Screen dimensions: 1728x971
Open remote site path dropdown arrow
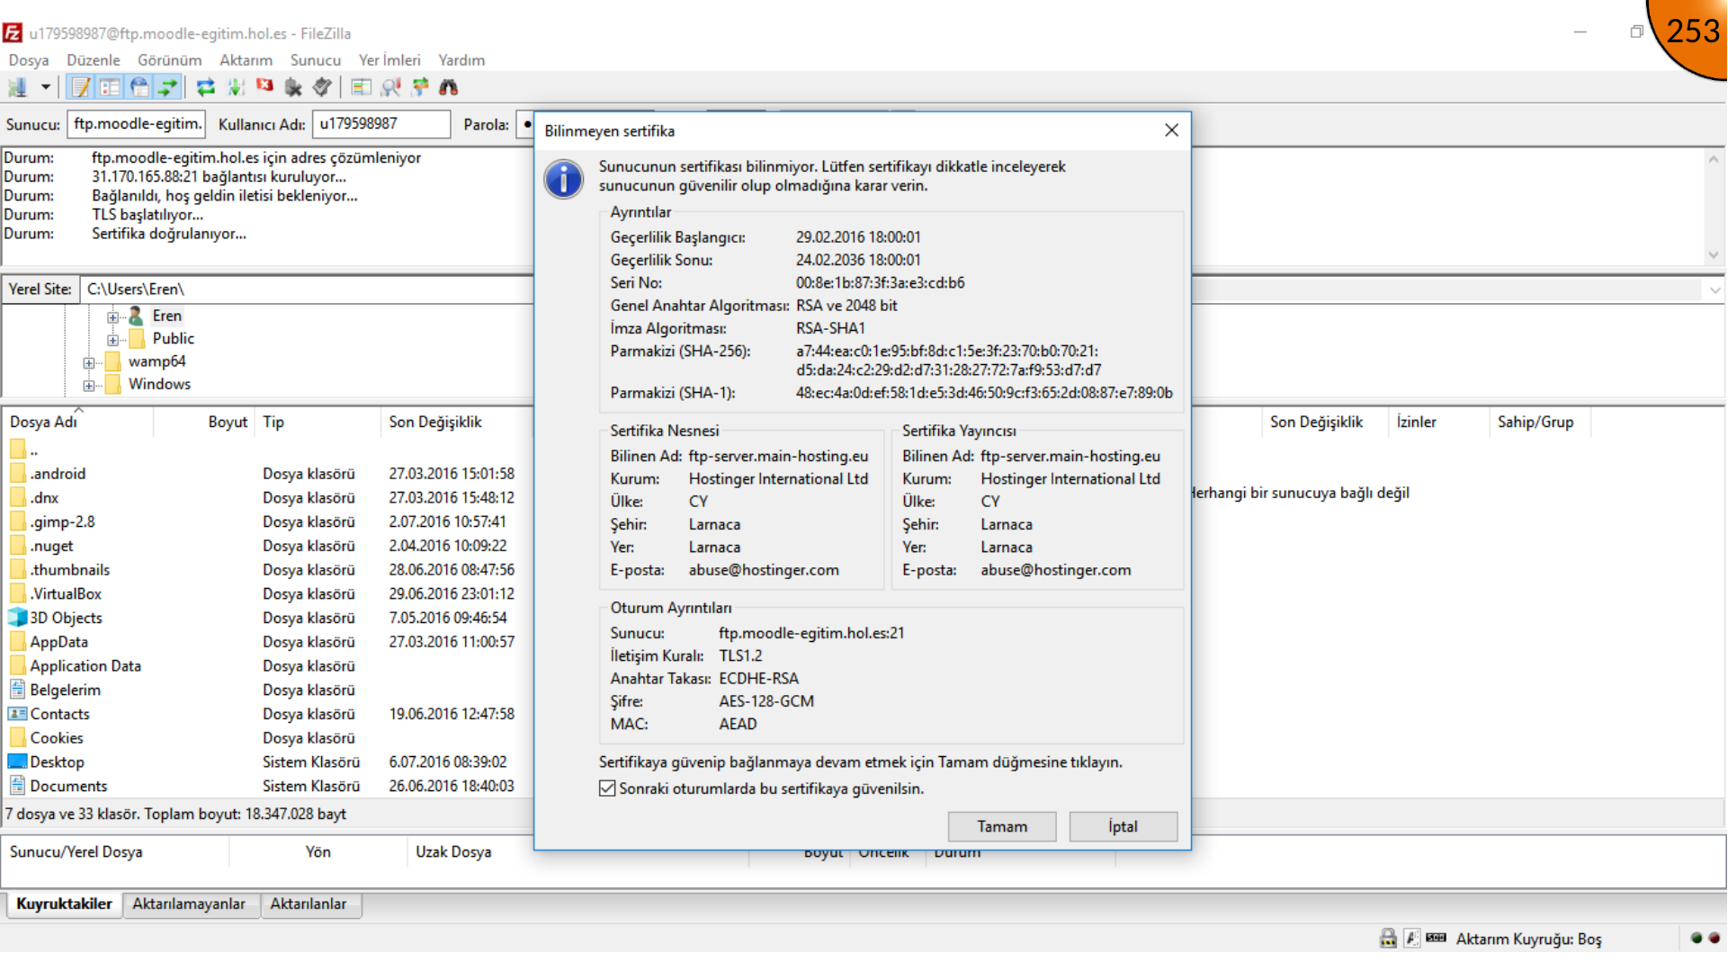click(1715, 290)
